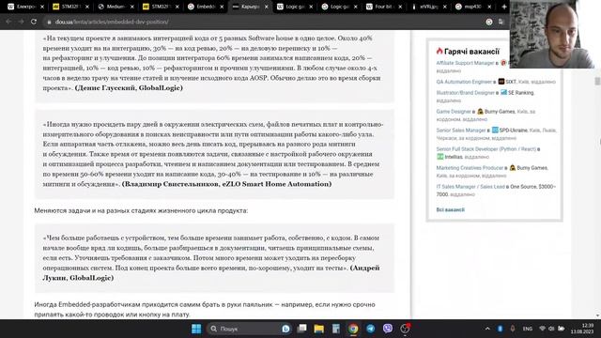Click the Intellias logo icon
Screen dimensions: 601x338
440,157
